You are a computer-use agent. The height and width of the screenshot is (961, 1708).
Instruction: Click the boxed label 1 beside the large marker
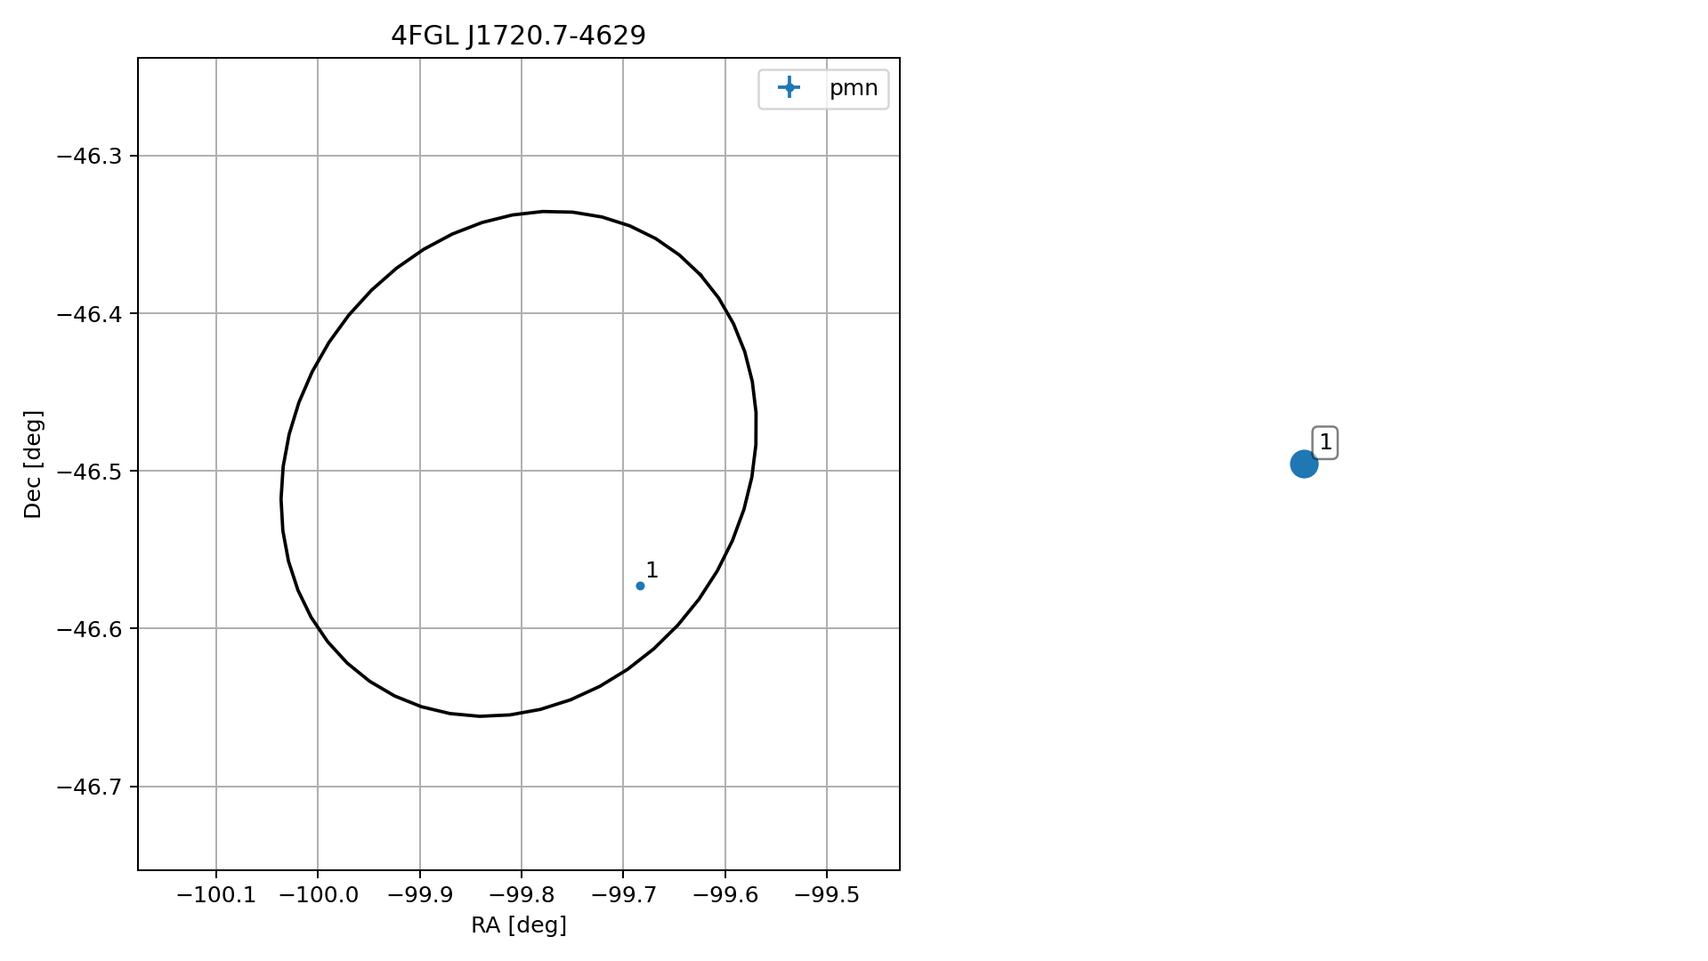tap(1325, 442)
